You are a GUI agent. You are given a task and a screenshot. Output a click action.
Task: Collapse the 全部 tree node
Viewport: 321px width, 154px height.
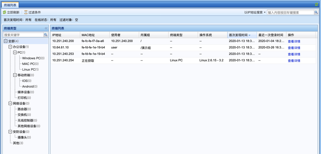[5, 41]
